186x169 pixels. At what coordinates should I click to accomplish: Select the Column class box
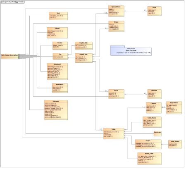[153, 108]
